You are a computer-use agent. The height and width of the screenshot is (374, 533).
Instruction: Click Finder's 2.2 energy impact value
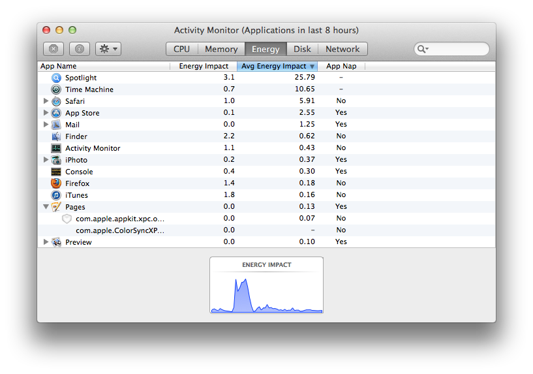(x=229, y=136)
